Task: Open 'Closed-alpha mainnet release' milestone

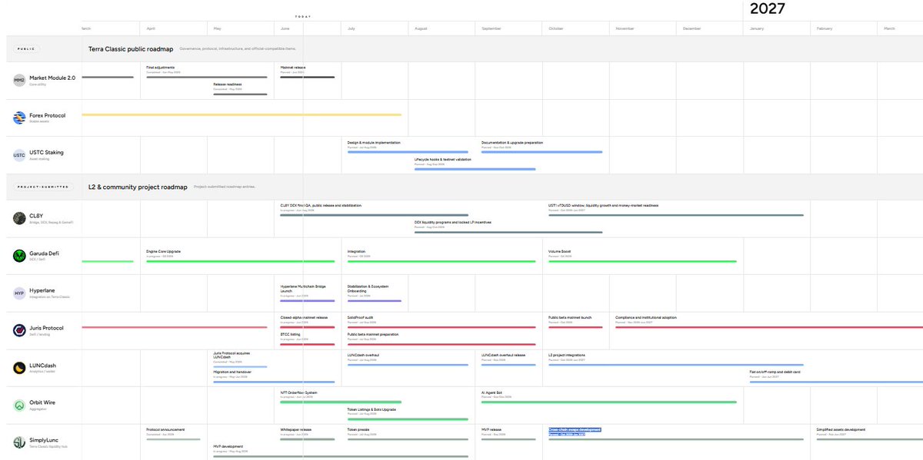Action: pos(304,317)
